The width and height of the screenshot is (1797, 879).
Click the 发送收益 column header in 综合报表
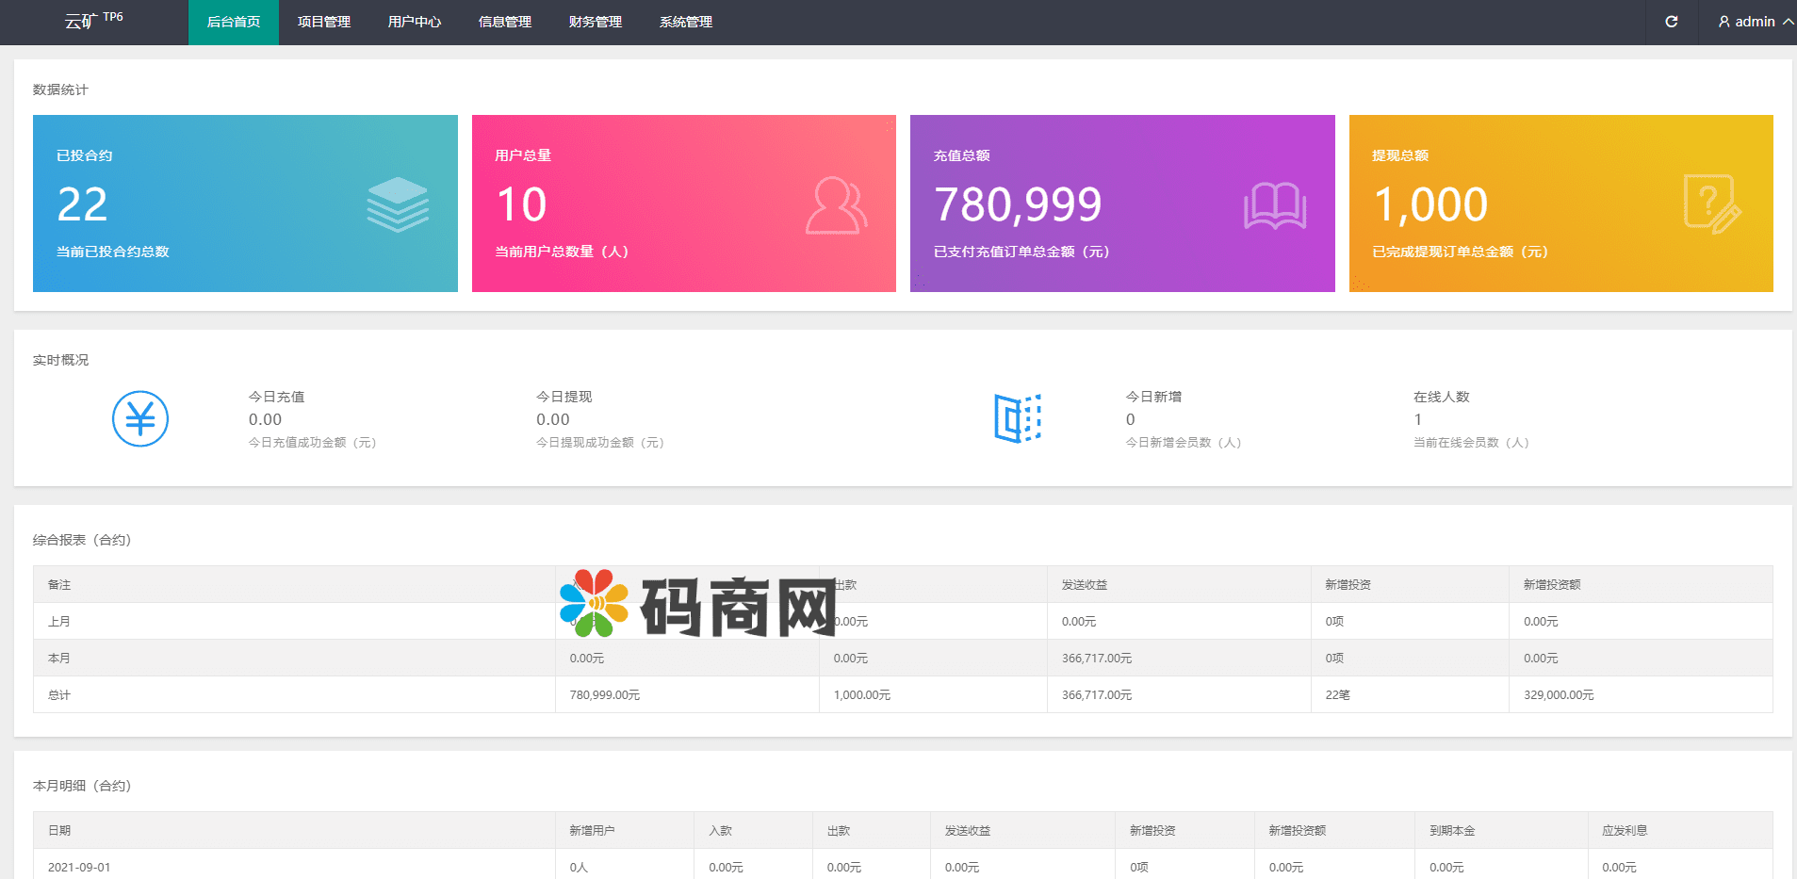1085,584
